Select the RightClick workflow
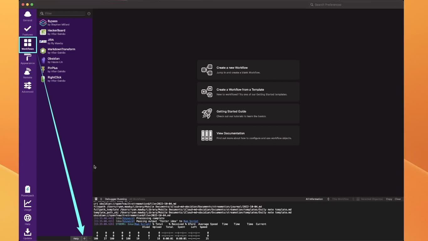 pos(65,79)
